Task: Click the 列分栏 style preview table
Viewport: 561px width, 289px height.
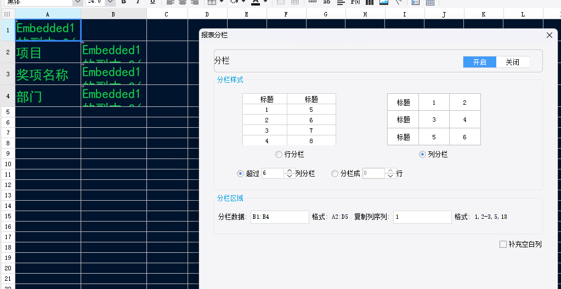Action: tap(434, 120)
